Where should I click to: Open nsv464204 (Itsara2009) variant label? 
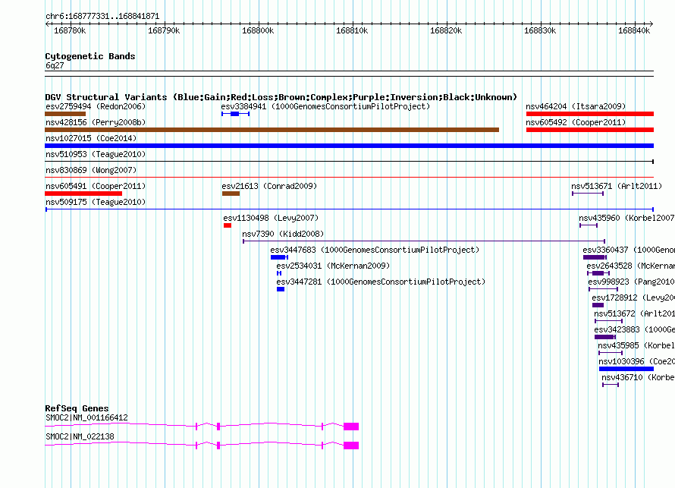point(576,106)
